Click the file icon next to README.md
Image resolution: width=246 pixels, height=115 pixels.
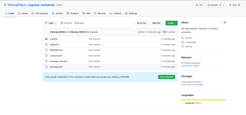click(x=46, y=50)
